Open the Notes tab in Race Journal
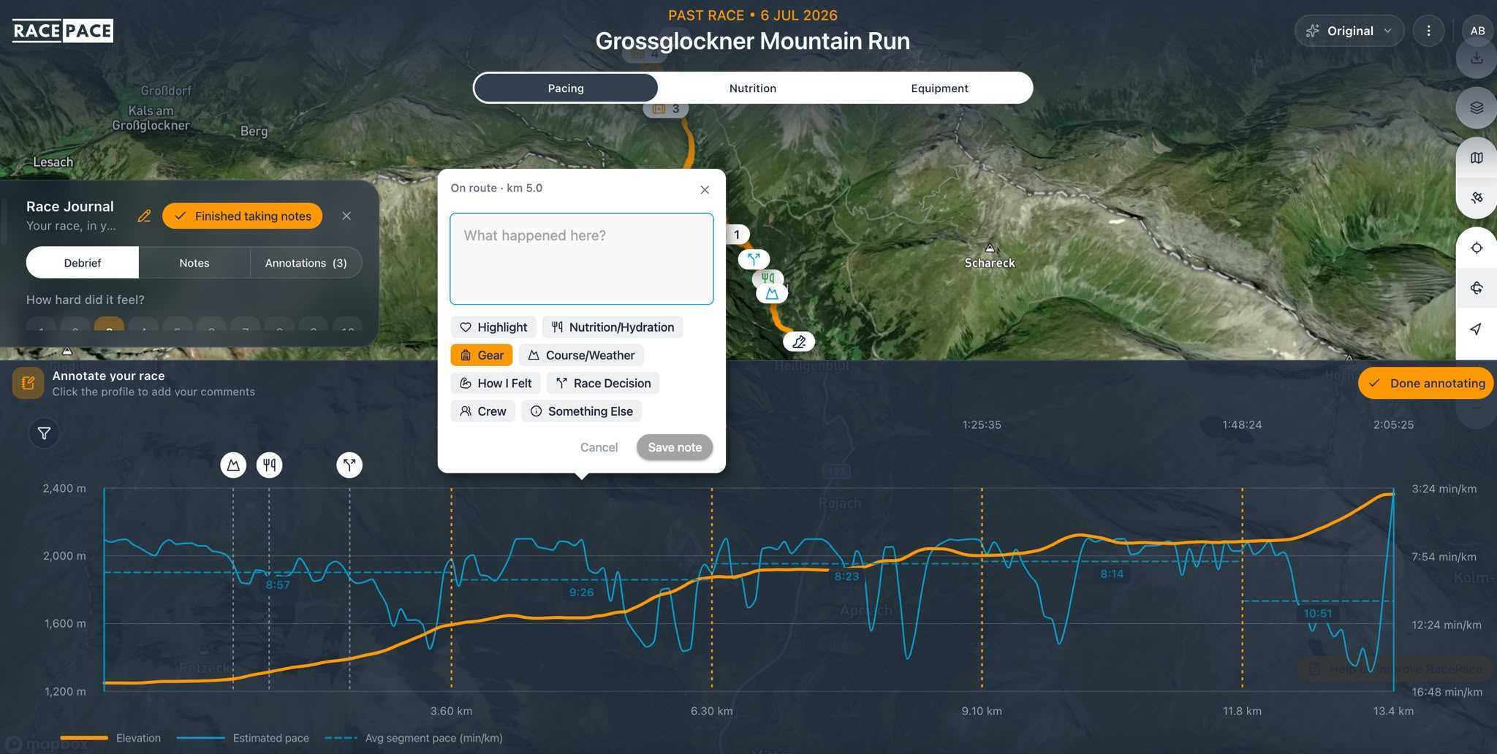This screenshot has height=754, width=1497. [194, 263]
